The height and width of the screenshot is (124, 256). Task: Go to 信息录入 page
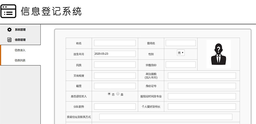[20, 50]
